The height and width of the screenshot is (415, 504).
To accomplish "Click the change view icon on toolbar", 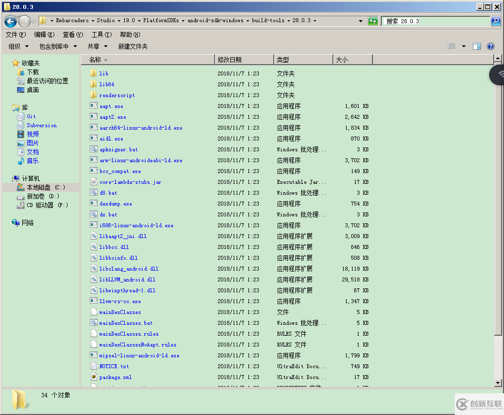I will (x=451, y=46).
